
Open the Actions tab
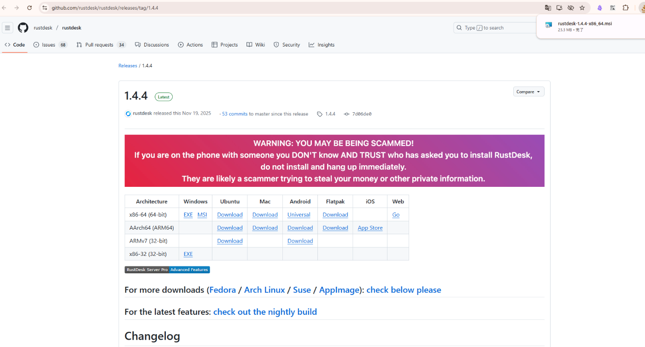(x=190, y=45)
